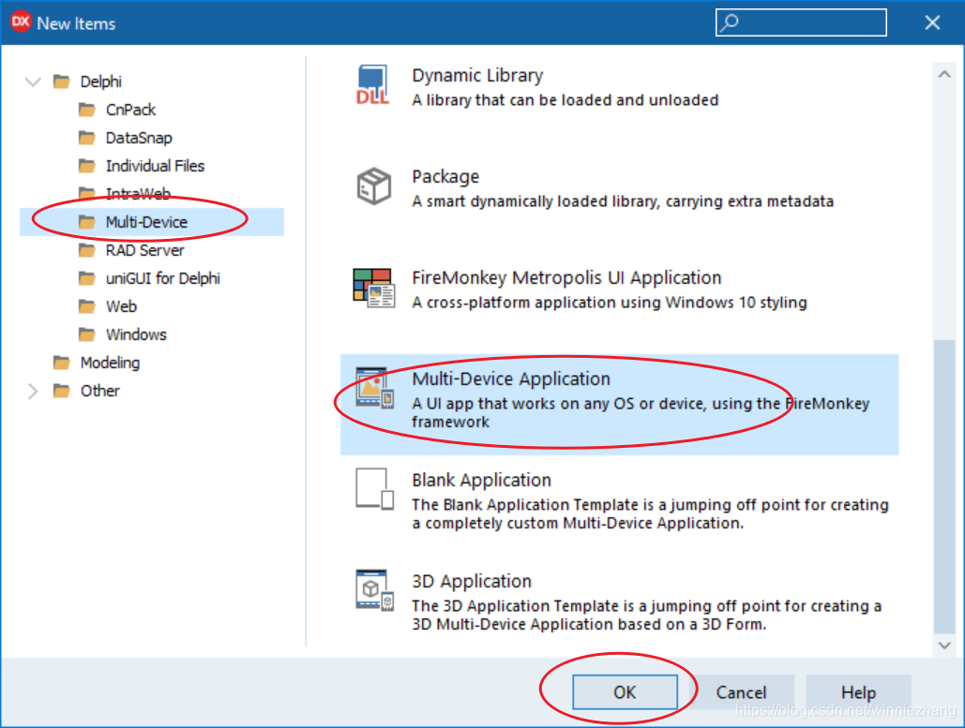Click 'The 3D Application Template' description
The height and width of the screenshot is (728, 965).
(x=647, y=615)
